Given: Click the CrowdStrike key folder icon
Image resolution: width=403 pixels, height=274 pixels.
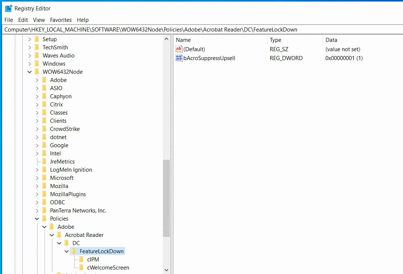Looking at the screenshot, I should click(x=44, y=129).
